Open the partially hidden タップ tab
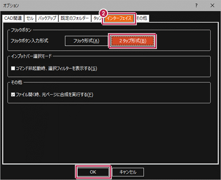 (x=97, y=18)
